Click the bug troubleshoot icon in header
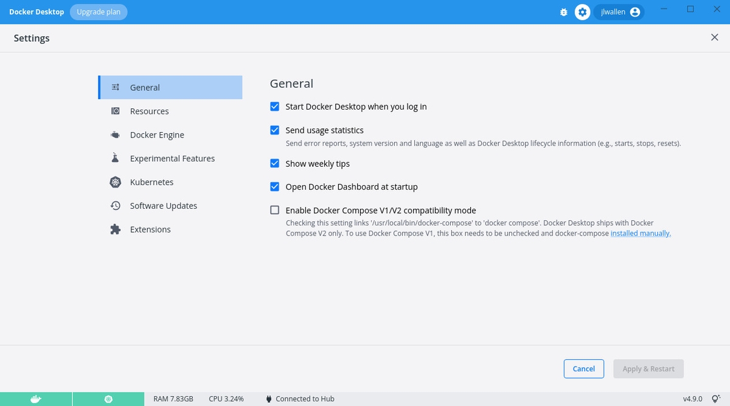 click(563, 12)
